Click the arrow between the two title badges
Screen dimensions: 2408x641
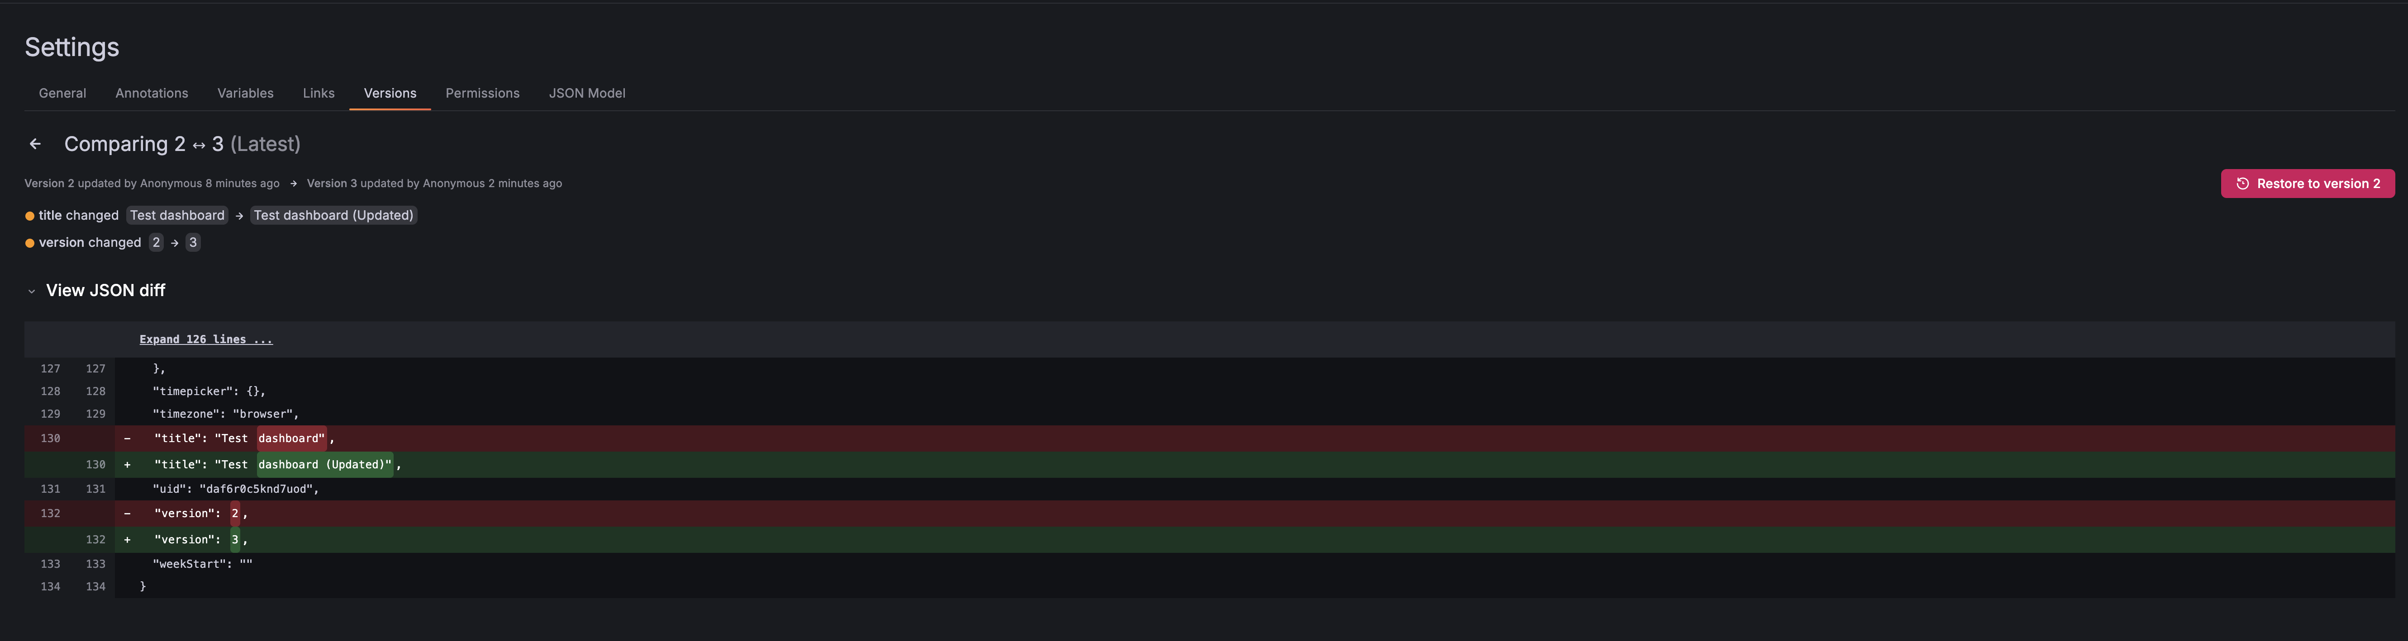pos(239,215)
